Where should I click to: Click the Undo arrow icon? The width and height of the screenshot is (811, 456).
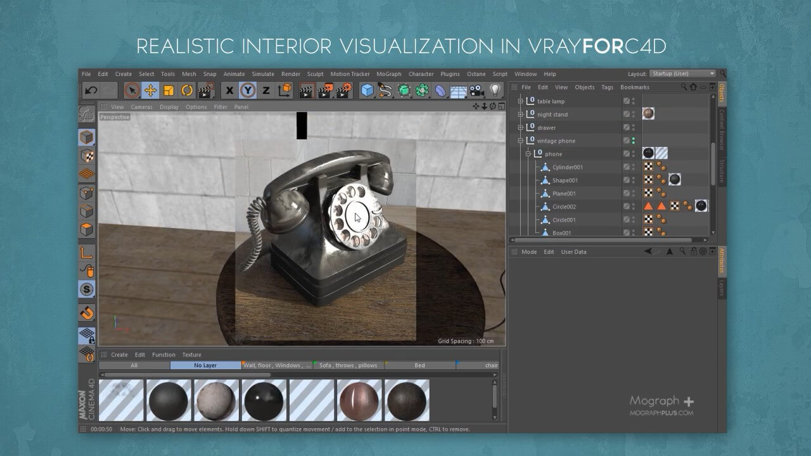(91, 91)
